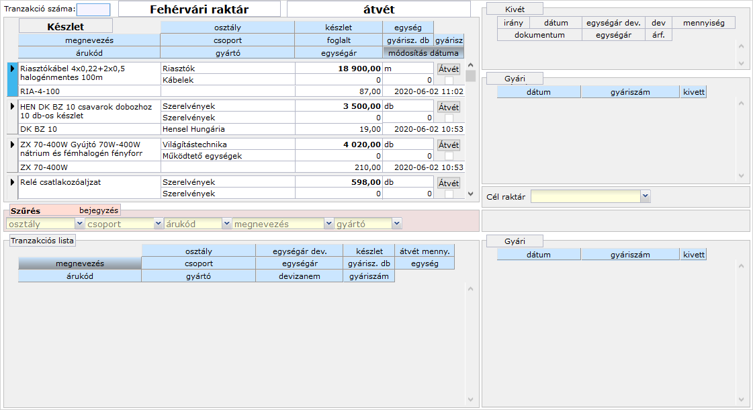This screenshot has height=410, width=753.
Task: Select the Riasztókábel row selector arrow
Action: point(12,69)
